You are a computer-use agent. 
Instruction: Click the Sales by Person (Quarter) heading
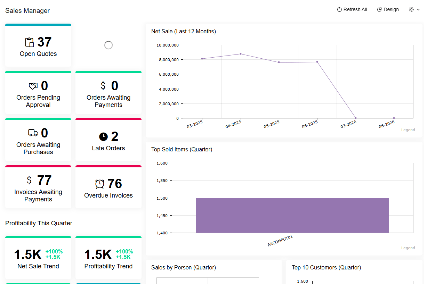(184, 268)
